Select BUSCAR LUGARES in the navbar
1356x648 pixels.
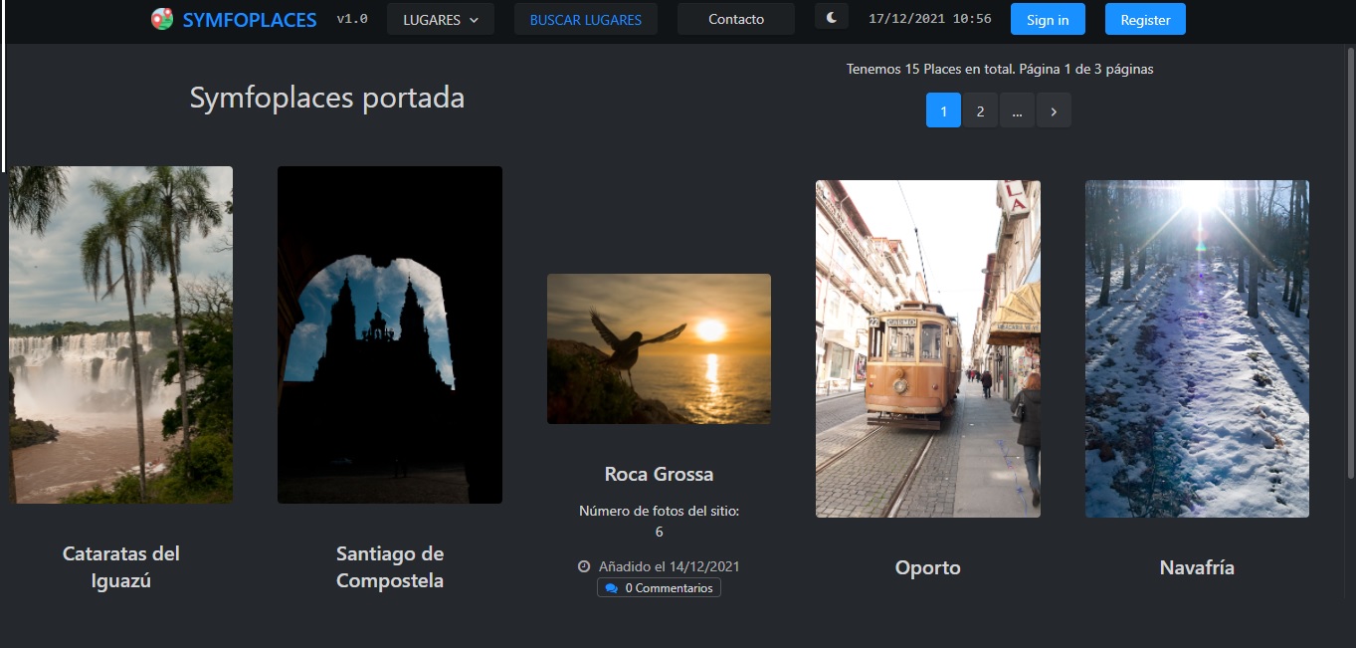[585, 18]
